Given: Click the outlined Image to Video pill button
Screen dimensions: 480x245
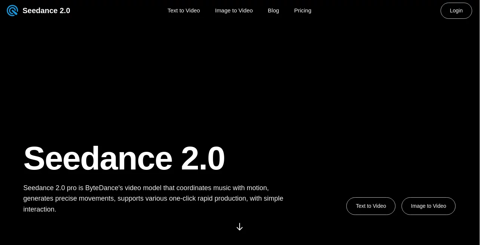Looking at the screenshot, I should pos(428,206).
